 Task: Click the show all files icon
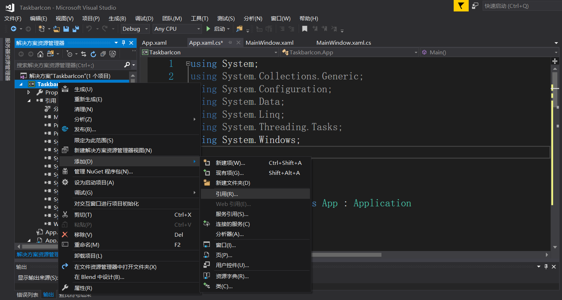pos(113,54)
